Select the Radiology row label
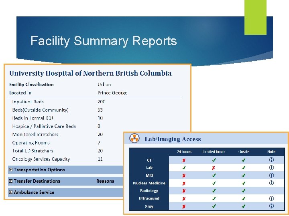This screenshot has height=216, width=289. (149, 191)
